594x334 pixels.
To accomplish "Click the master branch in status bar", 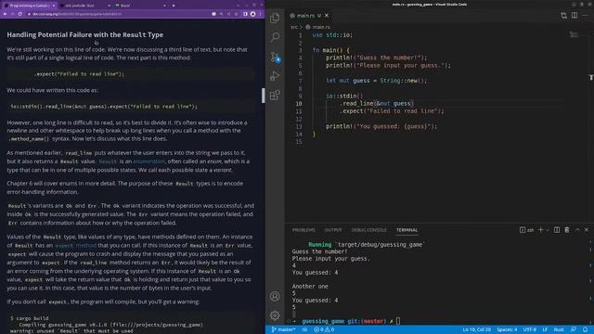I will pyautogui.click(x=283, y=329).
